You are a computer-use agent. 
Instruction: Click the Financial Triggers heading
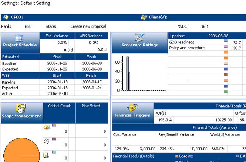[x=132, y=116]
